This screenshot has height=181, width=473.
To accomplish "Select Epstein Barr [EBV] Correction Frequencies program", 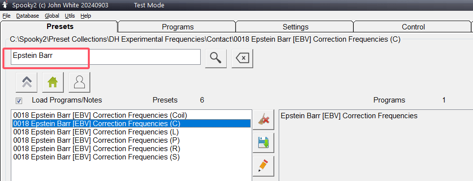I will coord(349,116).
